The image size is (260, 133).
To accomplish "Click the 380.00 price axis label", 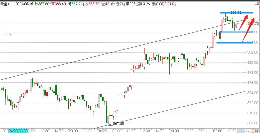I will pyautogui.click(x=253, y=62).
